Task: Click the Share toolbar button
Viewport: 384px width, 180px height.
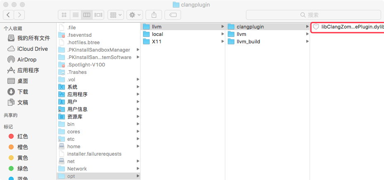Action: tap(154, 15)
